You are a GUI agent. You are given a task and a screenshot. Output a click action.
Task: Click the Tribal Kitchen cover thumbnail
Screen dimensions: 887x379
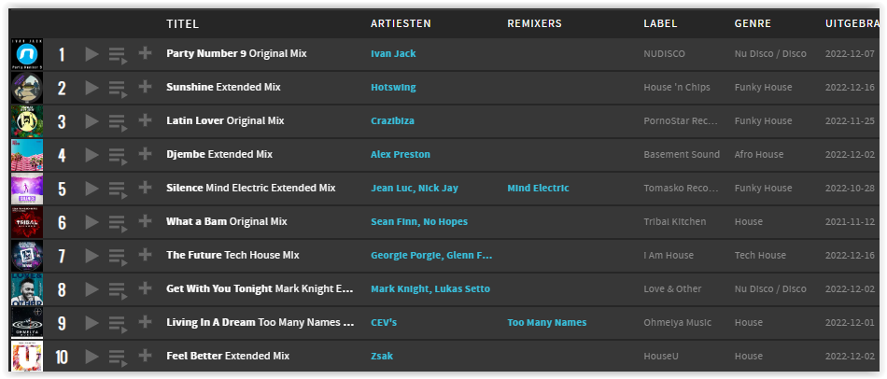tap(26, 222)
